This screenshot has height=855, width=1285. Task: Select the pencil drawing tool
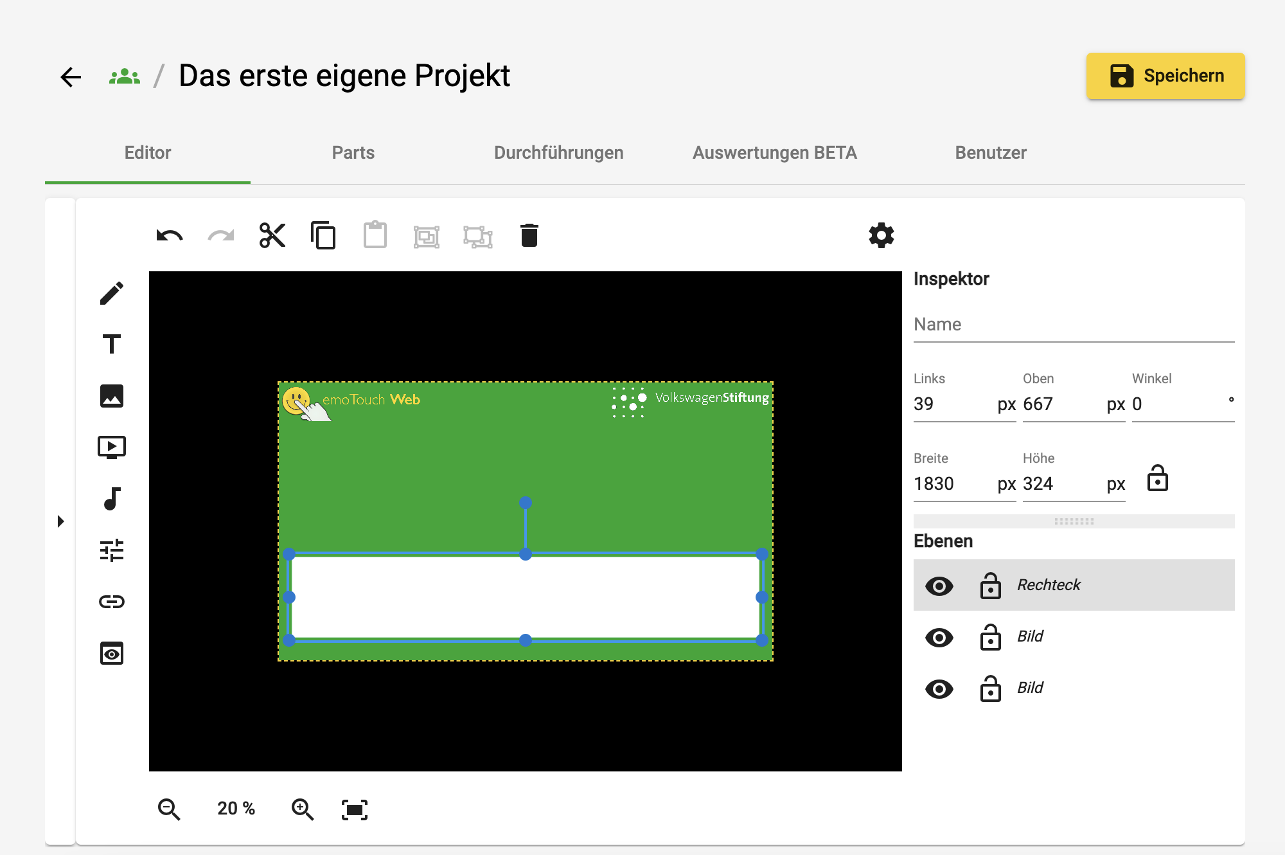point(112,293)
